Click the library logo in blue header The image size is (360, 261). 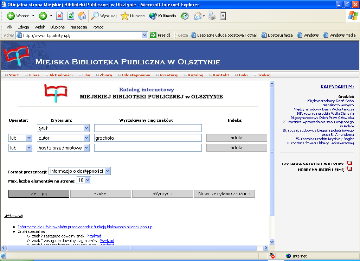click(x=17, y=55)
